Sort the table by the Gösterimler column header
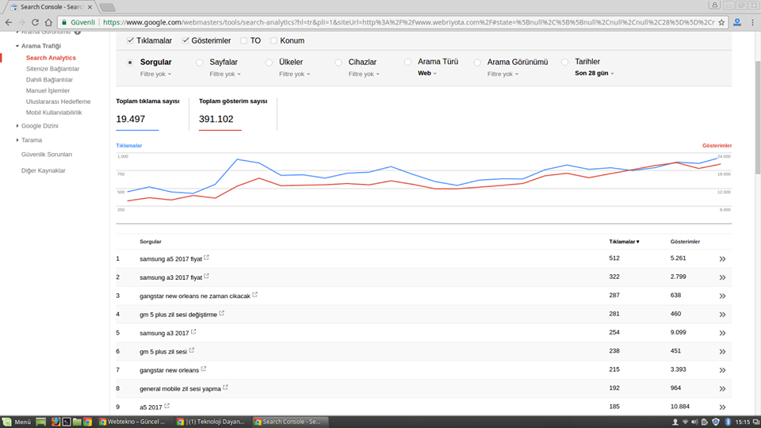Screen dimensions: 761x428 click(685, 242)
